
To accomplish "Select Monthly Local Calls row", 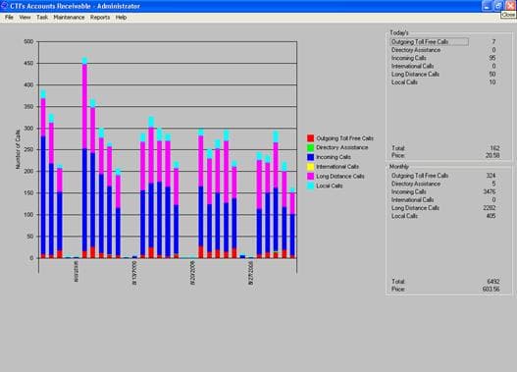I will 443,216.
